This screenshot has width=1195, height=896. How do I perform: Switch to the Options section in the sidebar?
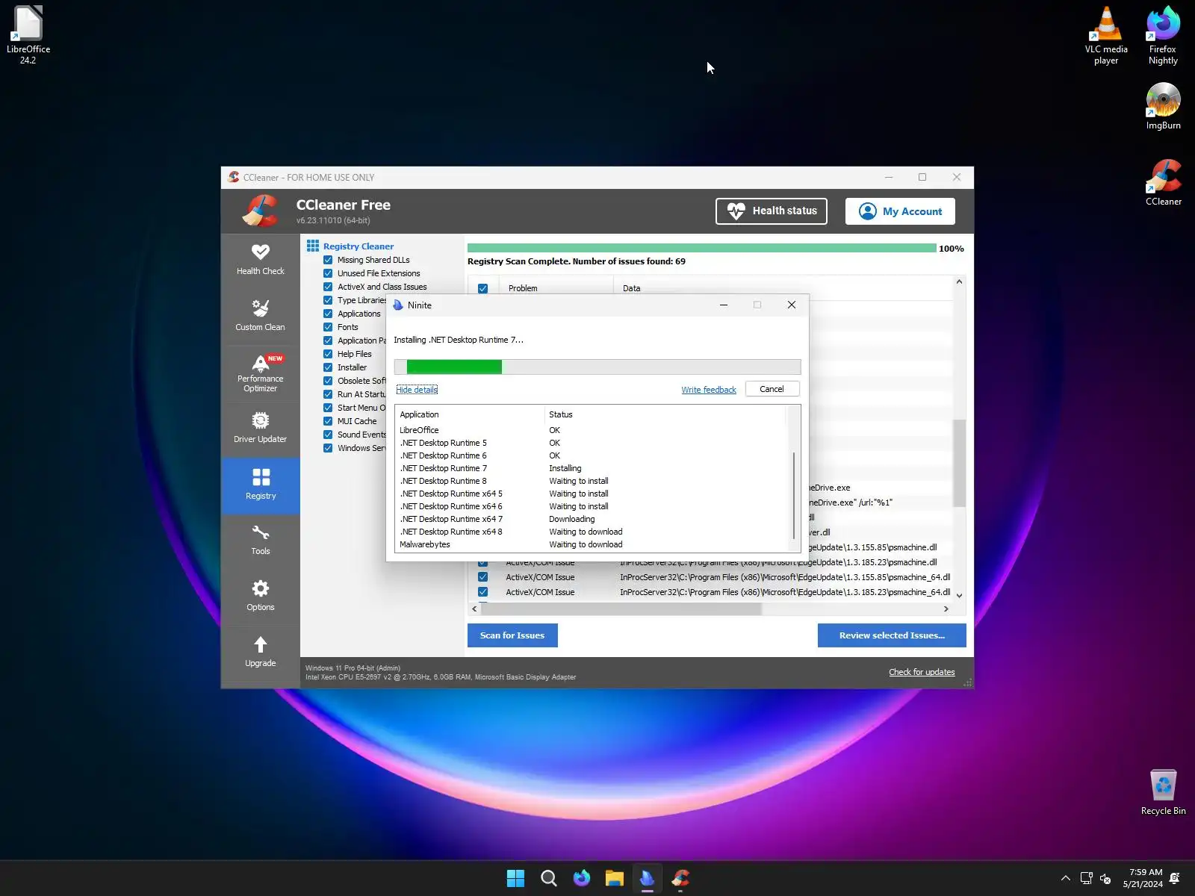tap(260, 596)
